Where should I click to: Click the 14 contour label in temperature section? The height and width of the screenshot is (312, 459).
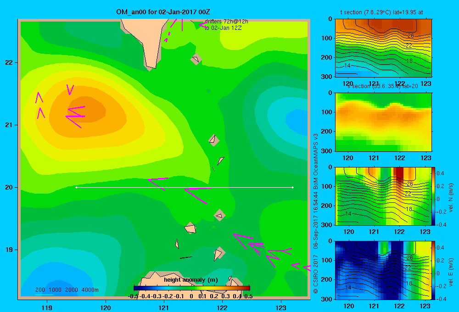pos(347,66)
